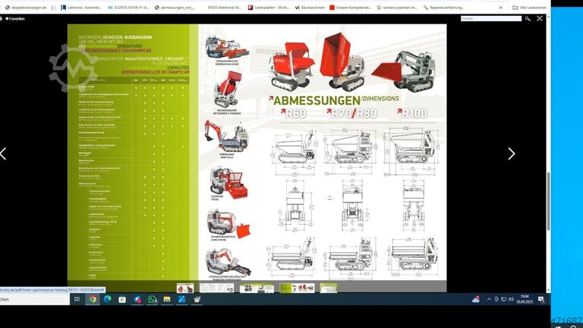Open the Reparaturerfahrung bookmark
The image size is (583, 328).
pyautogui.click(x=443, y=8)
